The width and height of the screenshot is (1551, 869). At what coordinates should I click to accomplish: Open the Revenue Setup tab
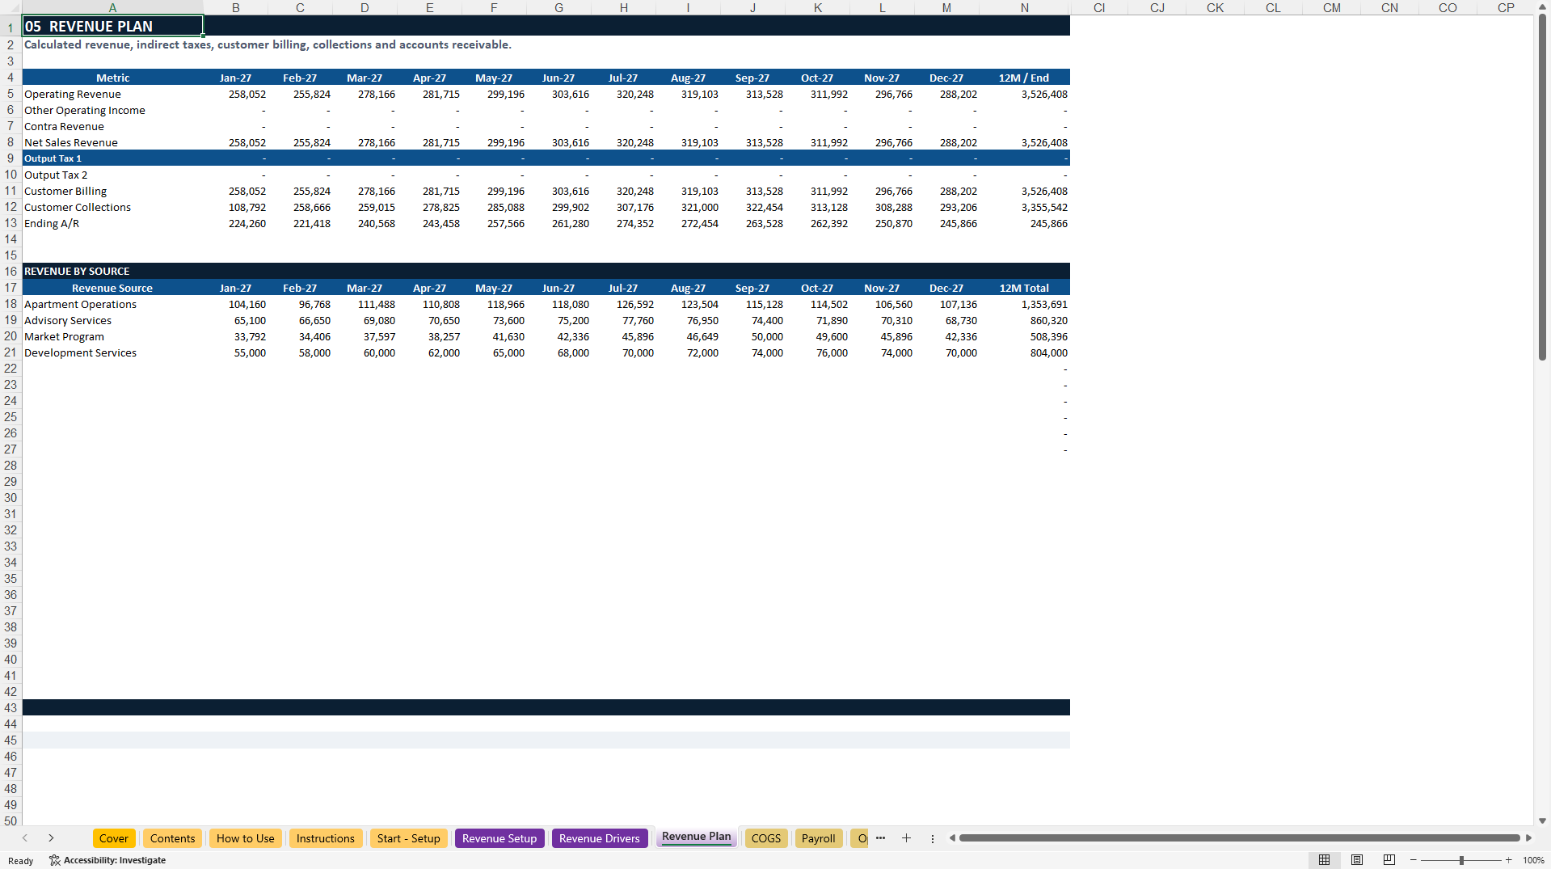tap(499, 838)
